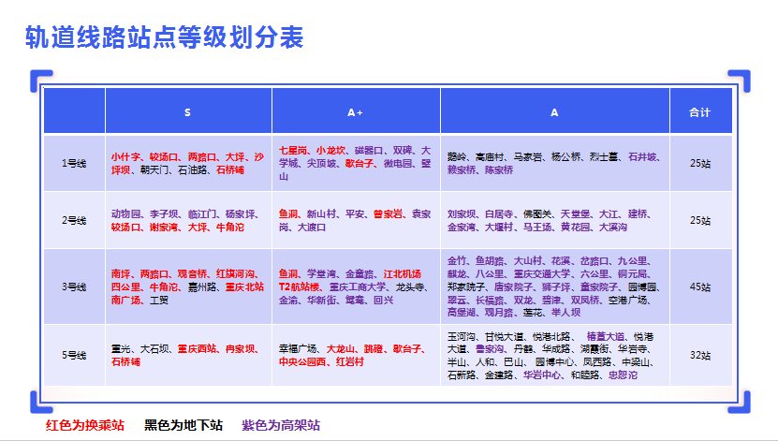Click the station name 曾家岩

pyautogui.click(x=388, y=214)
